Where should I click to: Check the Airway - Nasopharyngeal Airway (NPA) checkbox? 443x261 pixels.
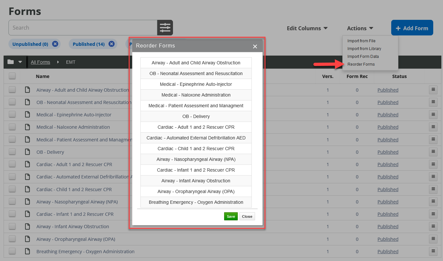pyautogui.click(x=12, y=202)
